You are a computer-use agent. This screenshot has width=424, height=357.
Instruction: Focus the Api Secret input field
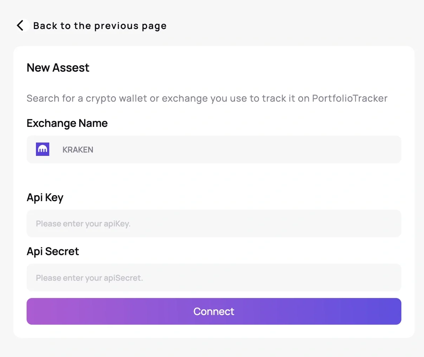(x=214, y=278)
